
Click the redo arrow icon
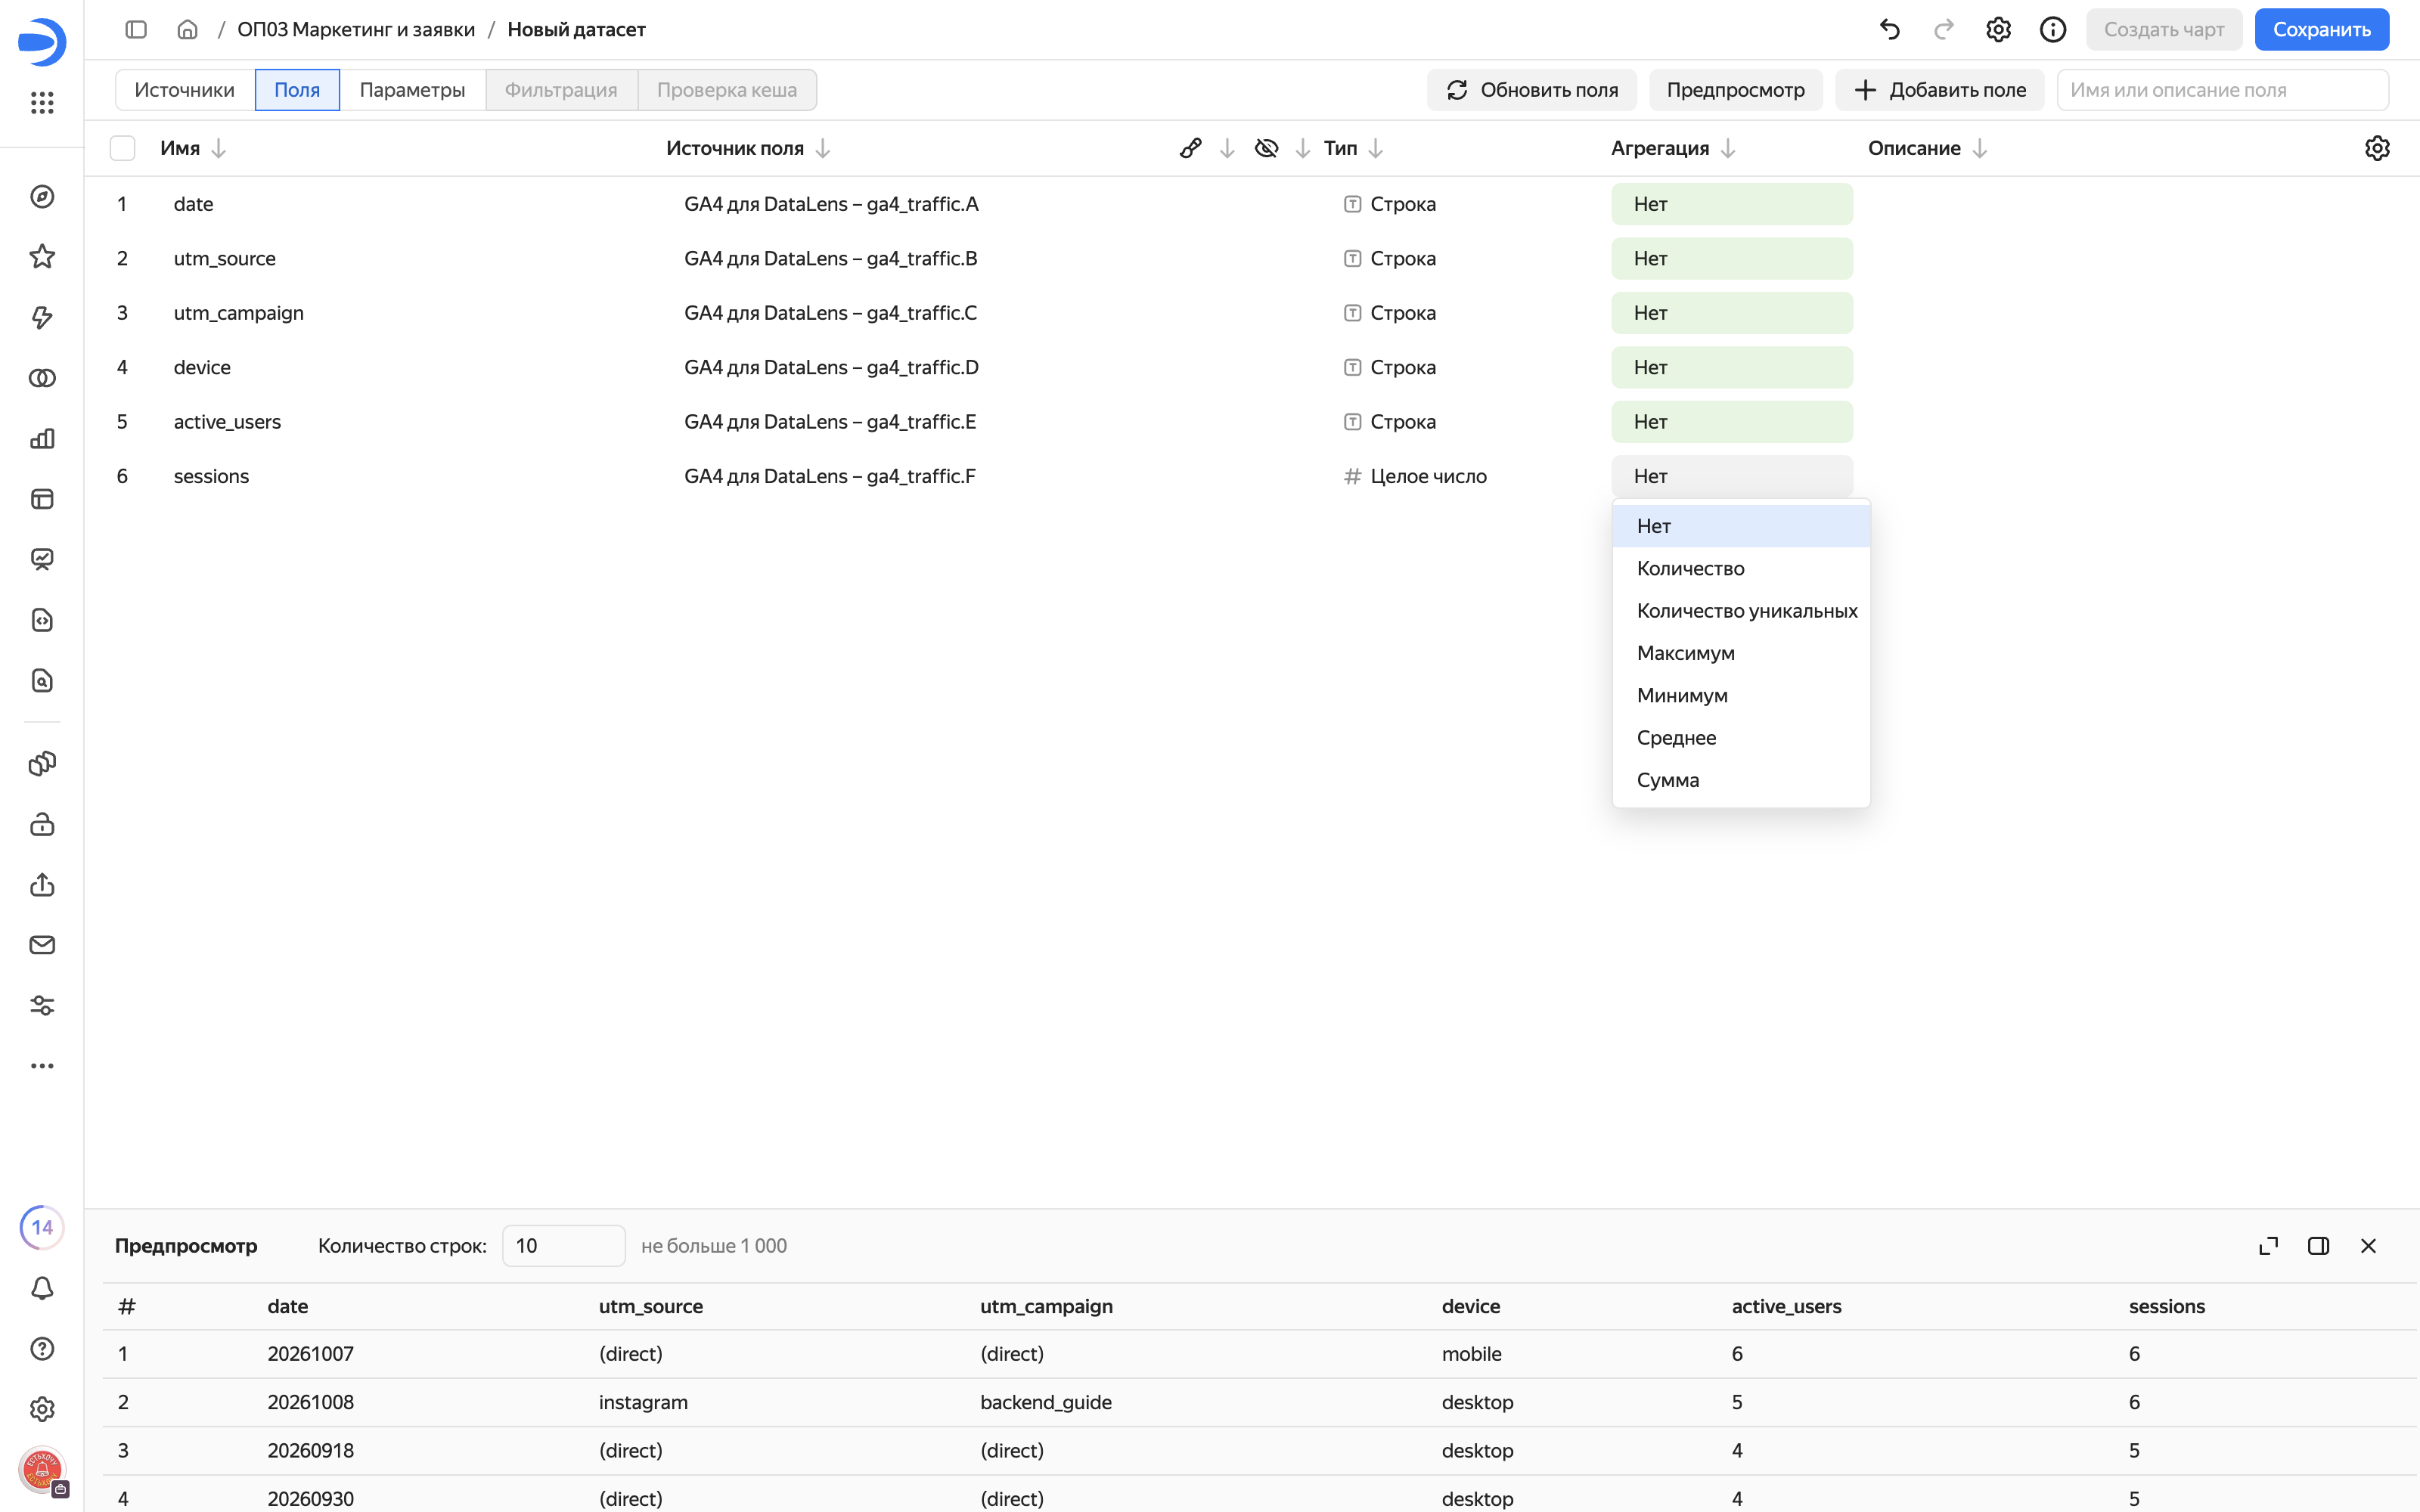click(1943, 30)
